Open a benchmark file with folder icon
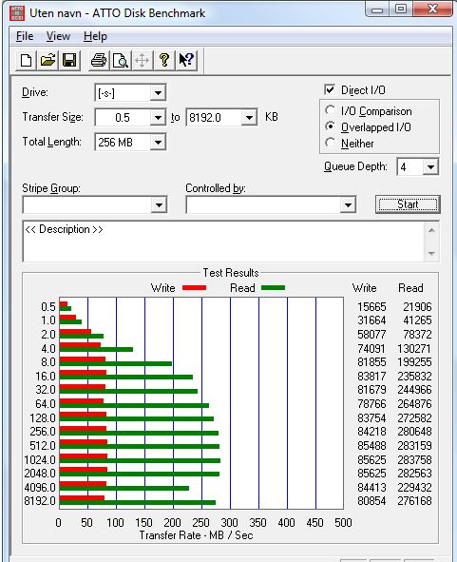 point(48,60)
